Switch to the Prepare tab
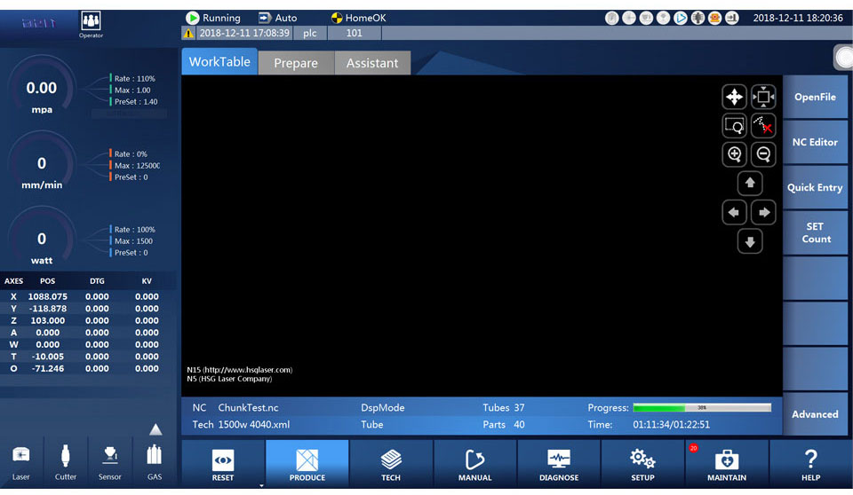853x495 pixels. tap(296, 63)
